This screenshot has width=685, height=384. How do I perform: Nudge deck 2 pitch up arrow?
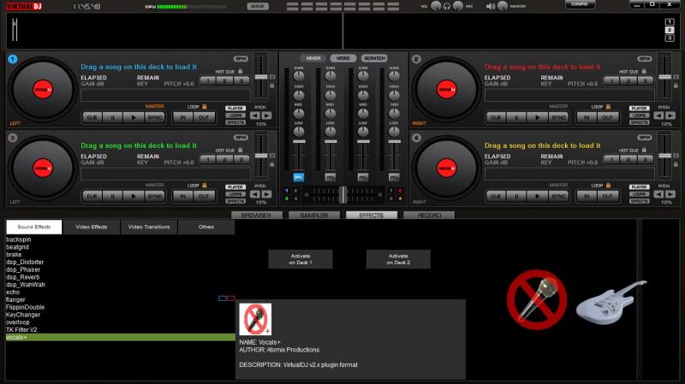[x=670, y=115]
